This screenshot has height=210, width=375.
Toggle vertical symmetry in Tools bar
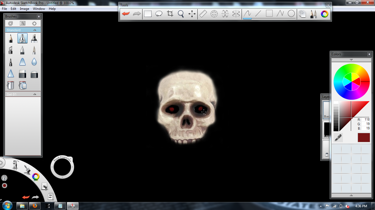[236, 14]
